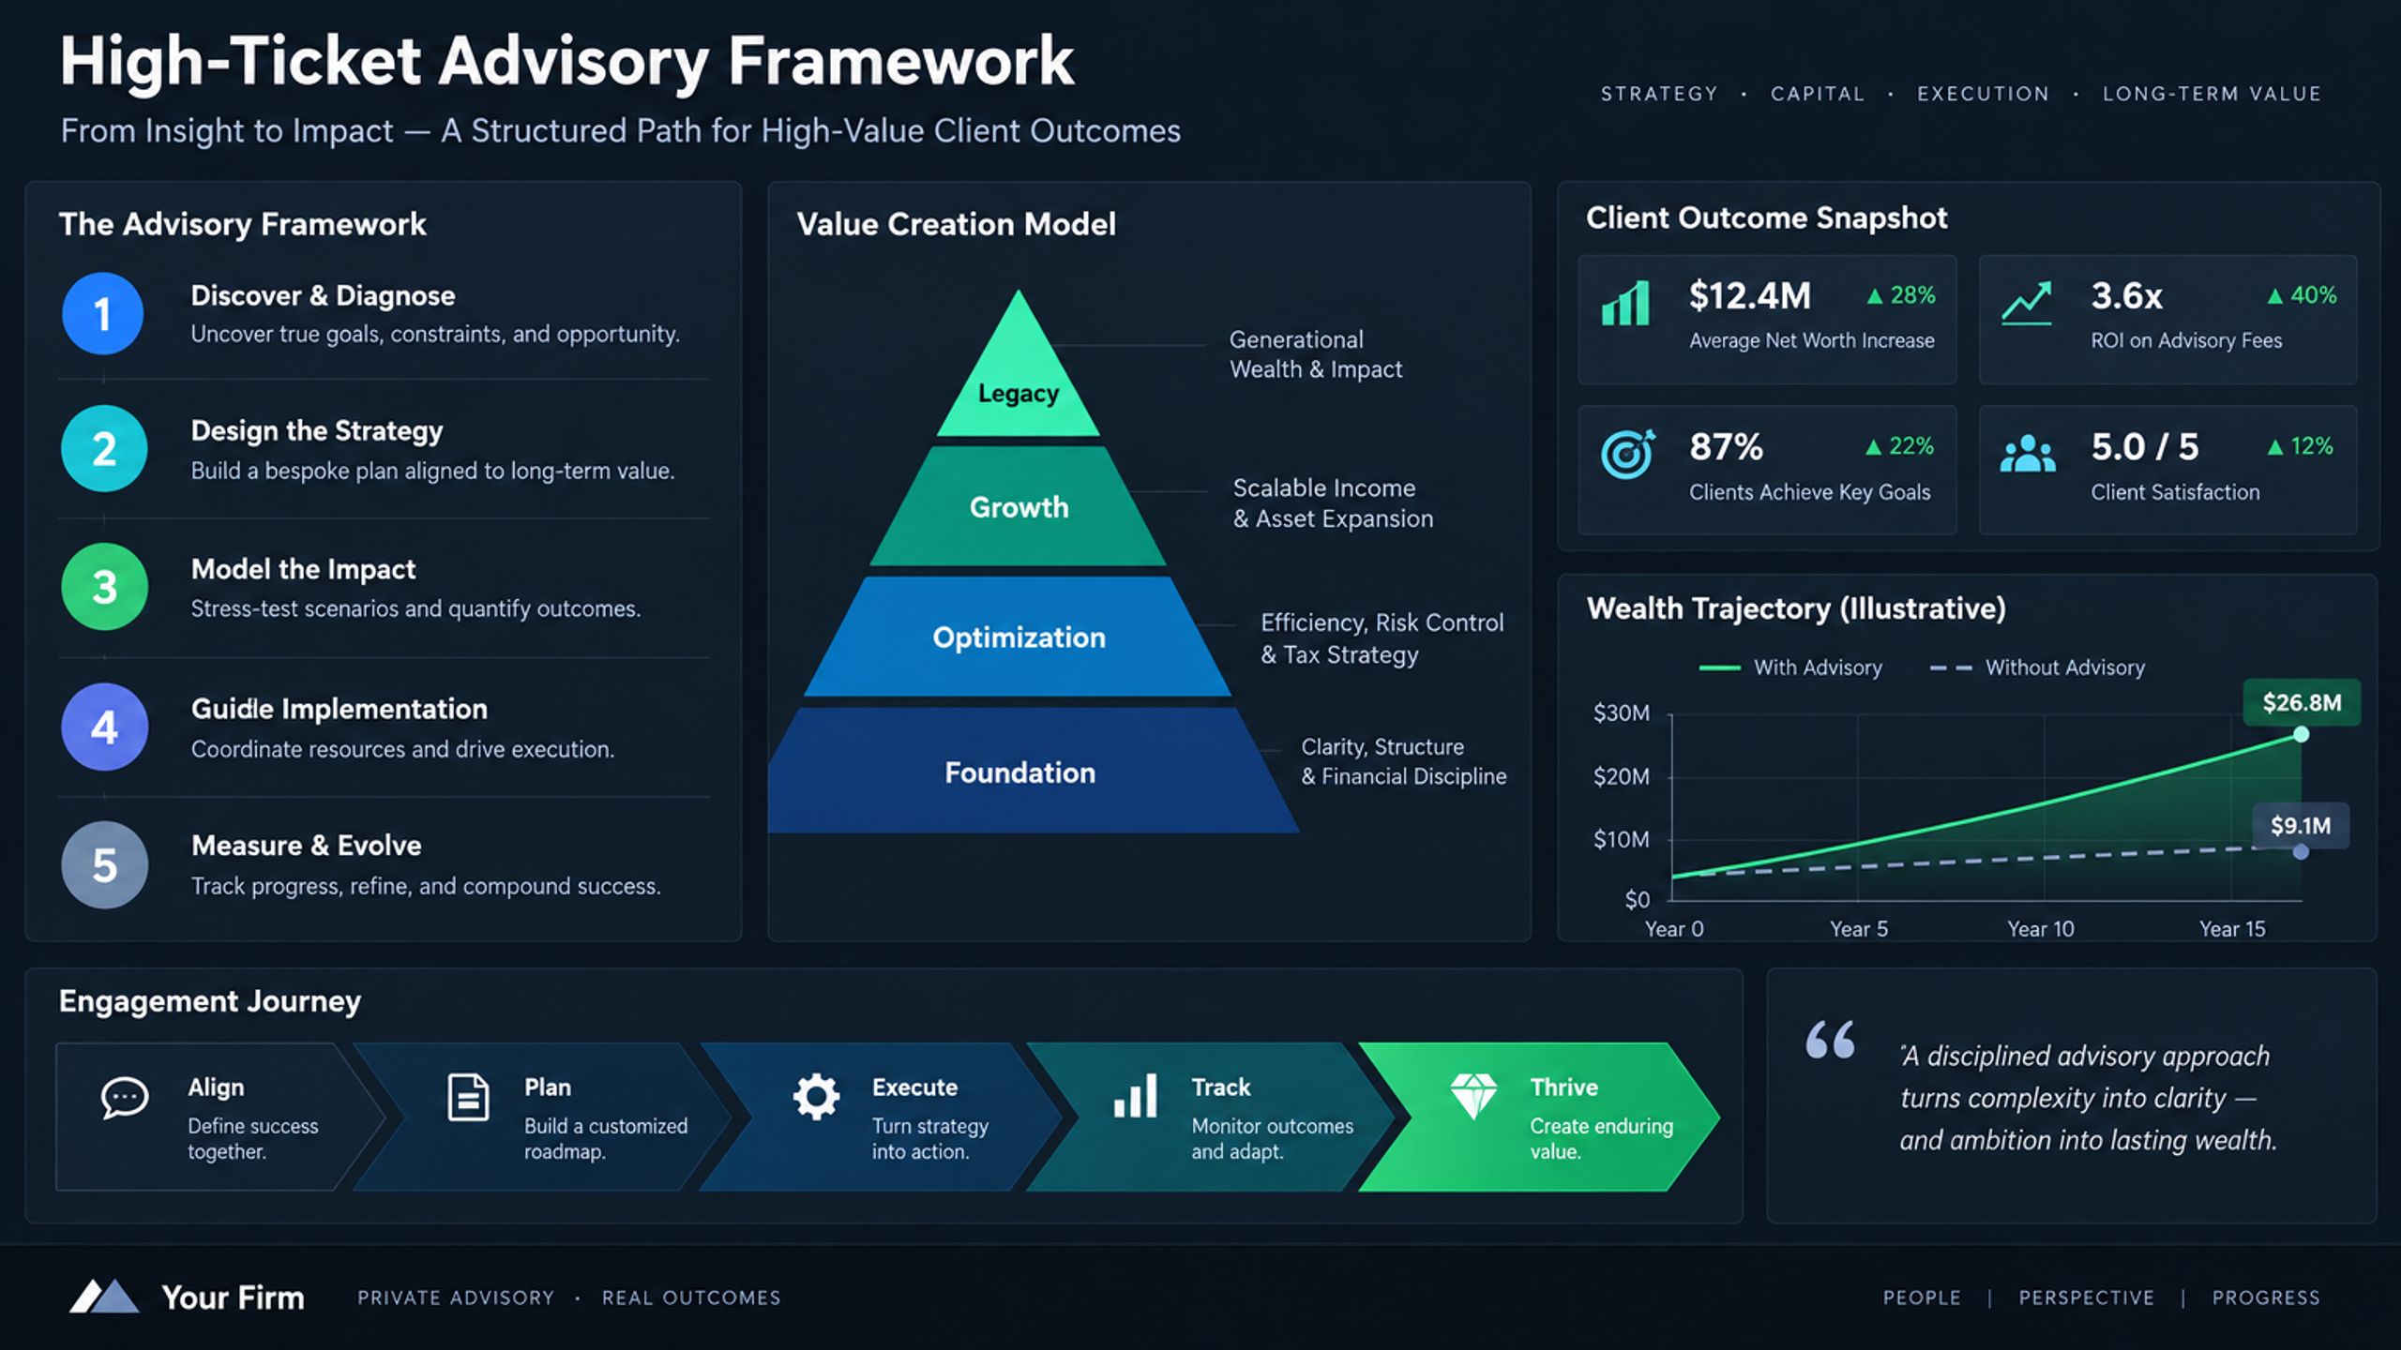Click the 12% increase indicator
This screenshot has width=2401, height=1350.
click(x=2300, y=446)
